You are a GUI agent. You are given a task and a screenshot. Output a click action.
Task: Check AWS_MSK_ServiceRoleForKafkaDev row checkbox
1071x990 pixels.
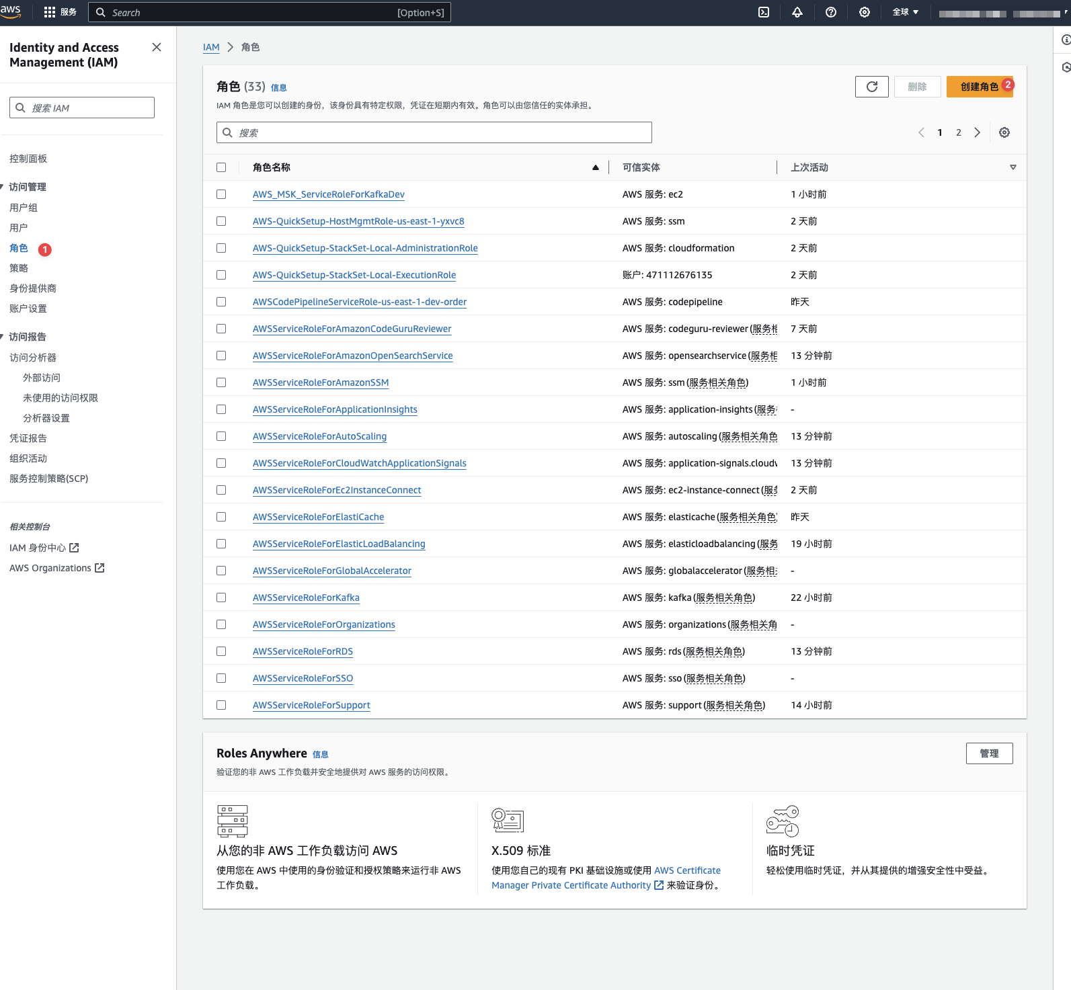221,194
